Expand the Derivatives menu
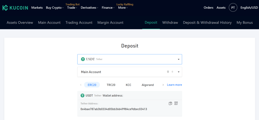This screenshot has height=120, width=259. [89, 8]
